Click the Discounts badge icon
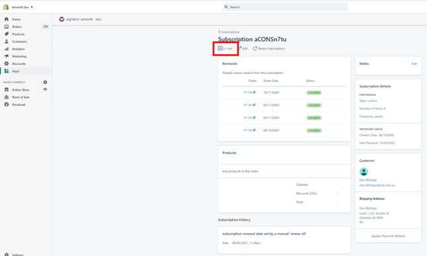 click(x=7, y=64)
